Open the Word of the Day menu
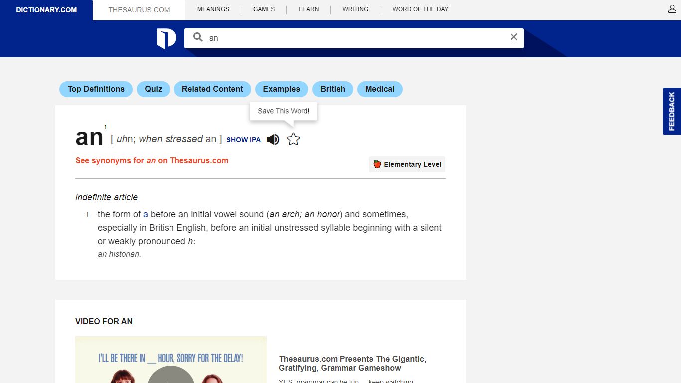This screenshot has height=383, width=681. [x=420, y=9]
